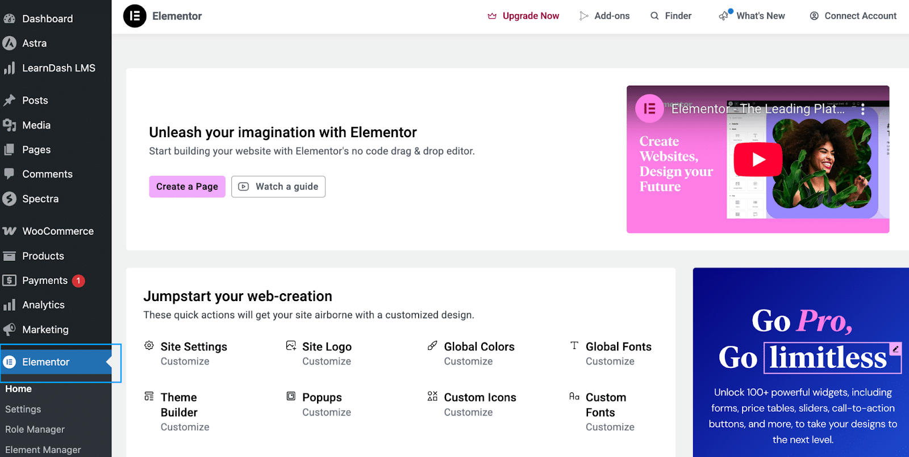This screenshot has height=457, width=909.
Task: Click the Pages icon in sidebar
Action: tap(9, 150)
